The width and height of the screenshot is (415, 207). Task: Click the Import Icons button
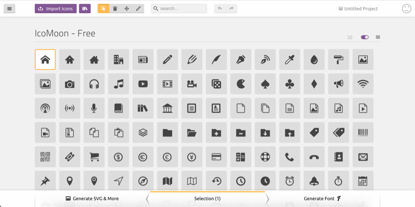pos(56,9)
